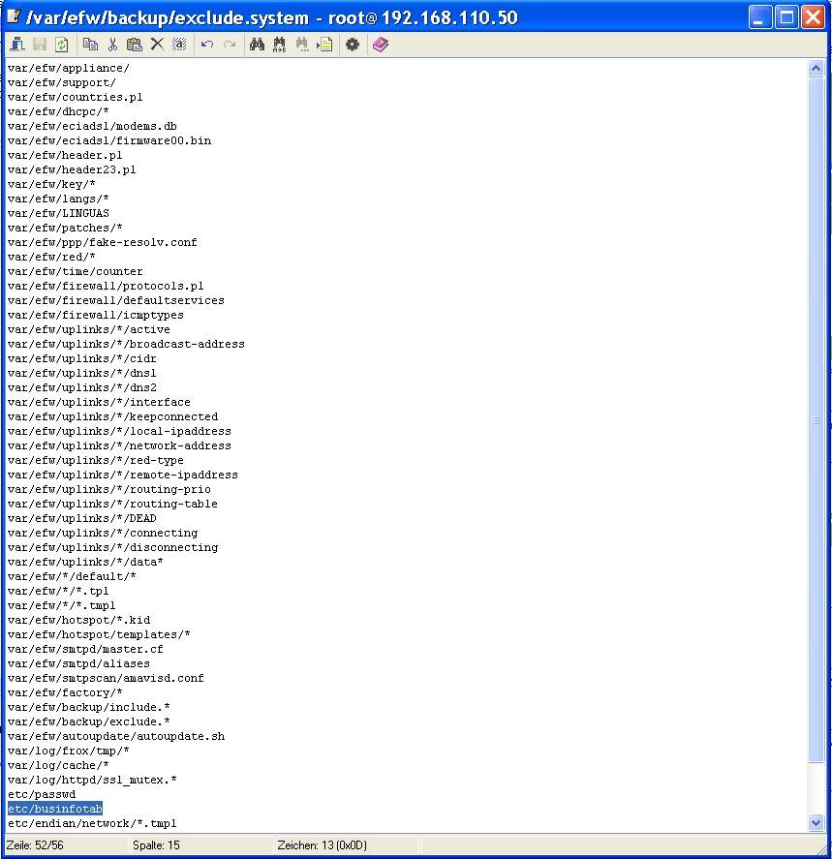This screenshot has width=832, height=859.
Task: Click the Delete X icon
Action: (157, 45)
